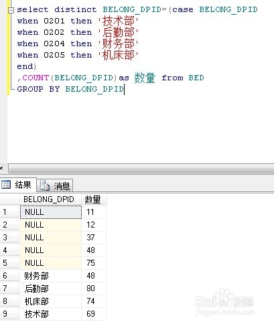Select the 机床部 cell in results

pos(51,301)
